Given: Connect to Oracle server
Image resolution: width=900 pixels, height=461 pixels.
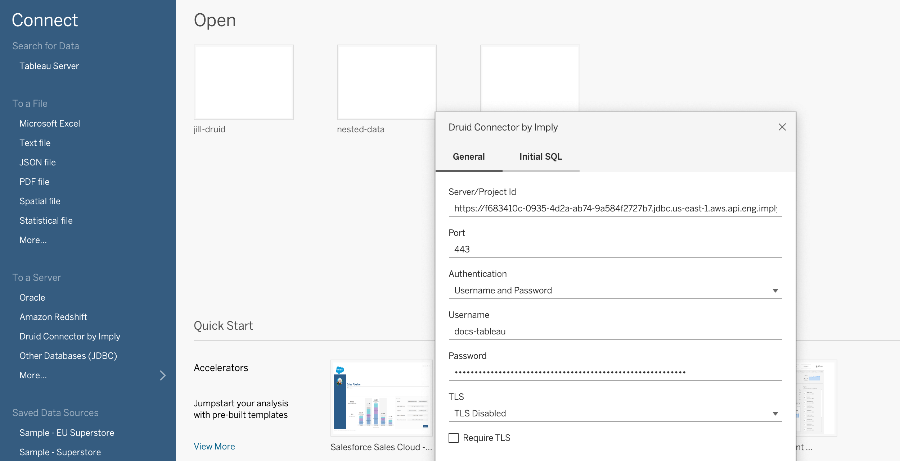Looking at the screenshot, I should (x=32, y=297).
